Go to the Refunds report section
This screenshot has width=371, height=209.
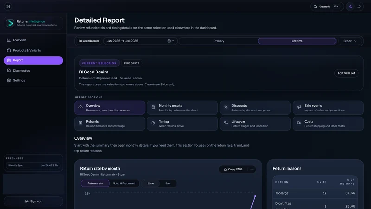109,124
